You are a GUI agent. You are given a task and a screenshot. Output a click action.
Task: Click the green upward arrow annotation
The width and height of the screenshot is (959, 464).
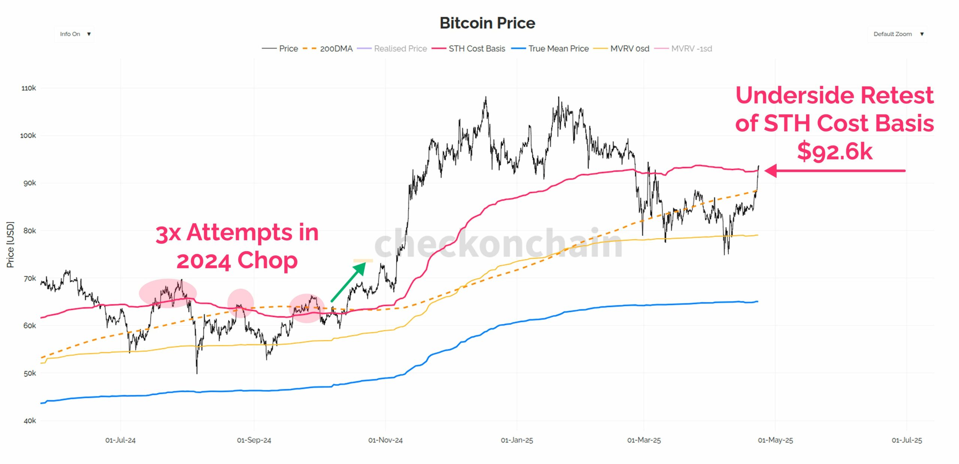(348, 282)
